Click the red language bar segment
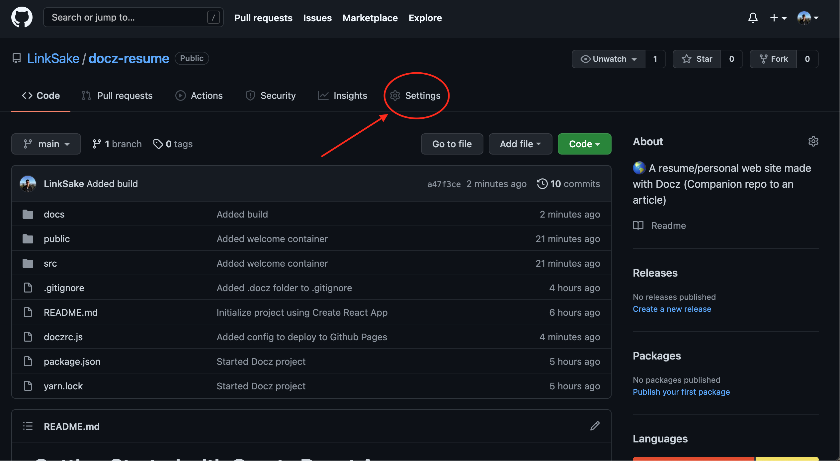This screenshot has width=840, height=461. coord(694,459)
